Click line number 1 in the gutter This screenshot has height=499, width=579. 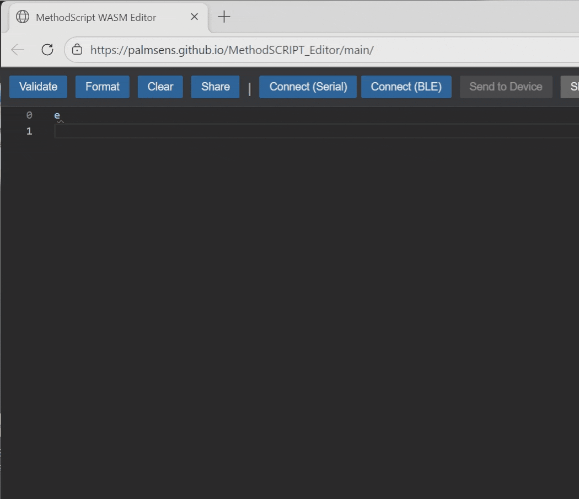[29, 131]
